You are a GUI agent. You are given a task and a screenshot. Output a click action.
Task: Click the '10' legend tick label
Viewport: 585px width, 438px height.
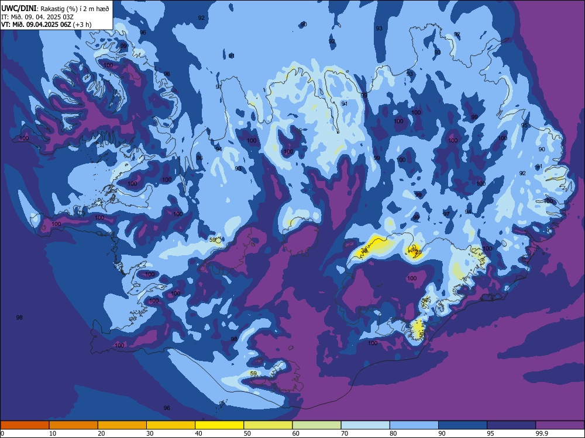tap(53, 433)
